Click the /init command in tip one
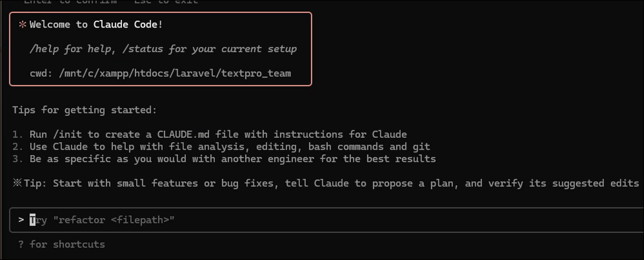644x260 pixels. pyautogui.click(x=67, y=134)
